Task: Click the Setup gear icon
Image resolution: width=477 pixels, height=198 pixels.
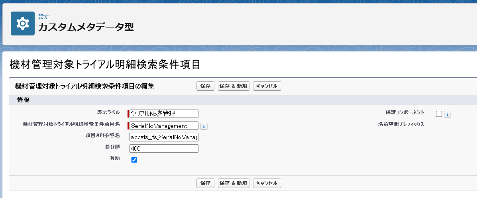Action: point(23,24)
